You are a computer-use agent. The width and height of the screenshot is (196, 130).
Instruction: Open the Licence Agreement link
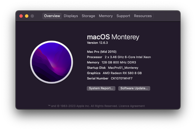point(132,106)
